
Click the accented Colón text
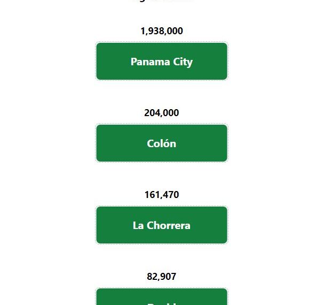coord(162,143)
